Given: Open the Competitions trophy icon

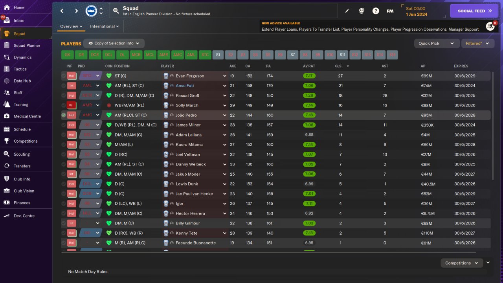Looking at the screenshot, I should (7, 141).
